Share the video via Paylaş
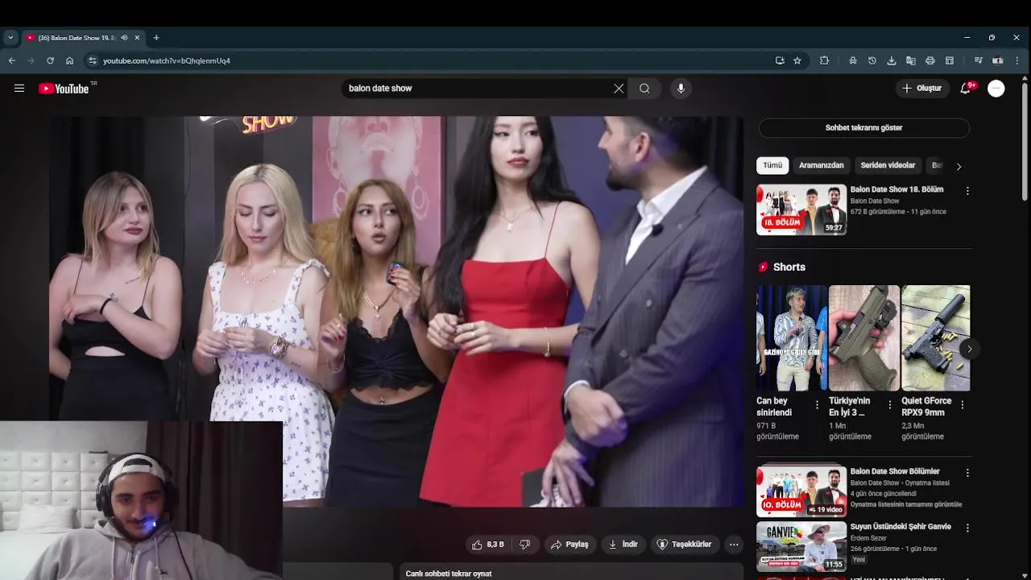This screenshot has width=1031, height=580. pyautogui.click(x=569, y=545)
